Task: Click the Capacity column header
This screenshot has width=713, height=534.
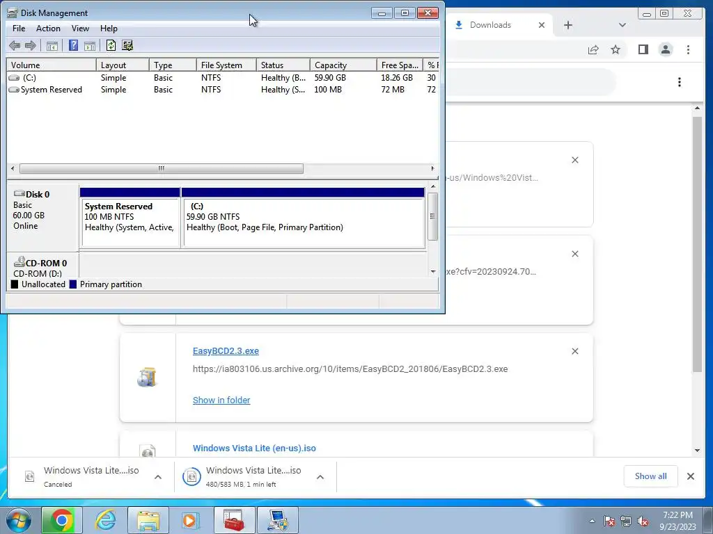Action: [x=343, y=65]
